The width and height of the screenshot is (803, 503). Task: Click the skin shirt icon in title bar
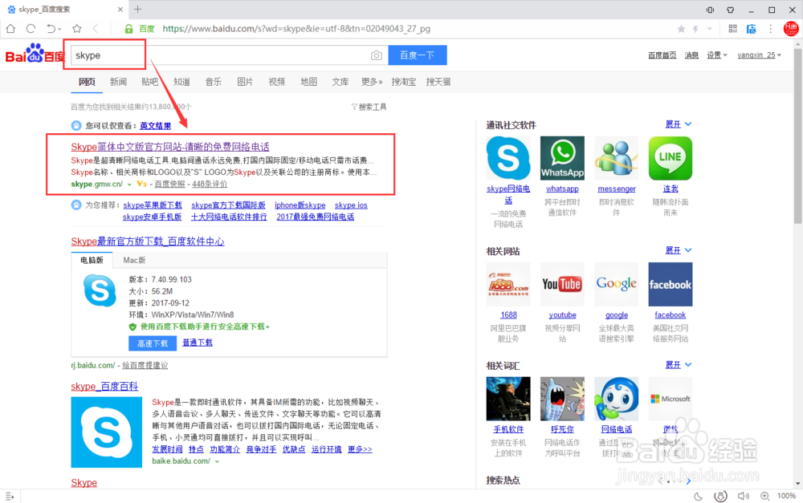[x=730, y=10]
